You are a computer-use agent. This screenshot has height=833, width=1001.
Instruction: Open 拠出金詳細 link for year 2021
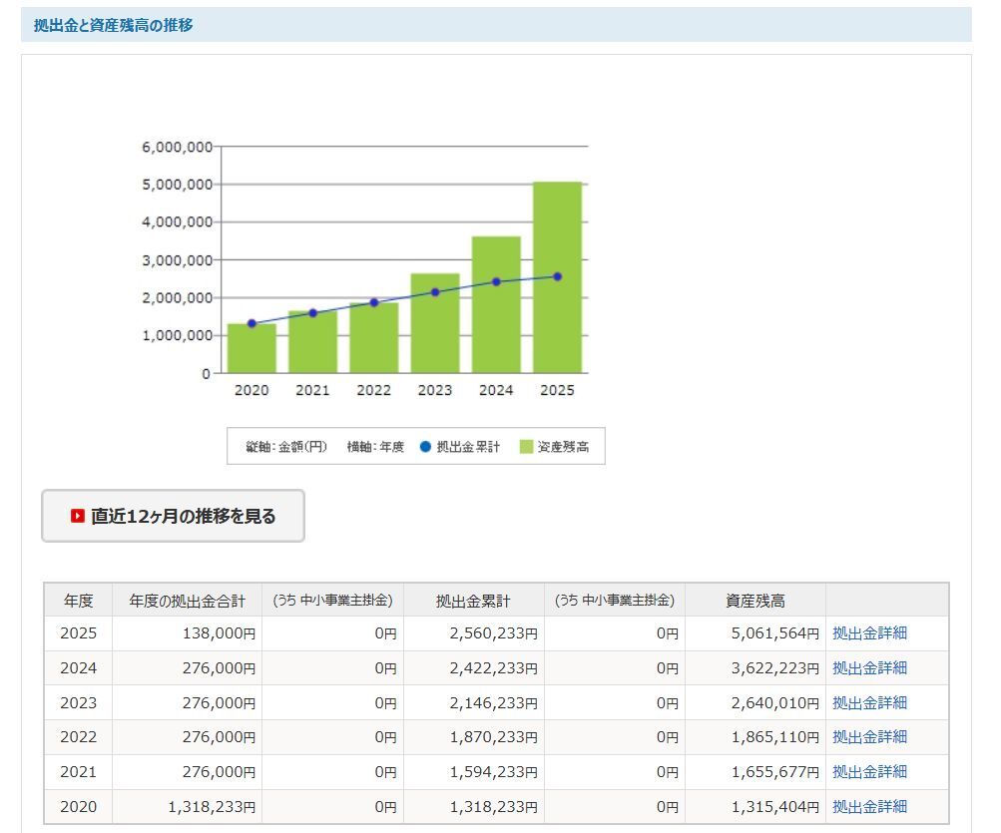869,771
